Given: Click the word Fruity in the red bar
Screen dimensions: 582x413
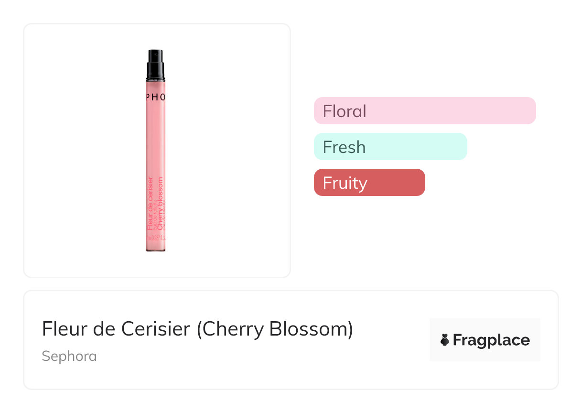Looking at the screenshot, I should [345, 183].
